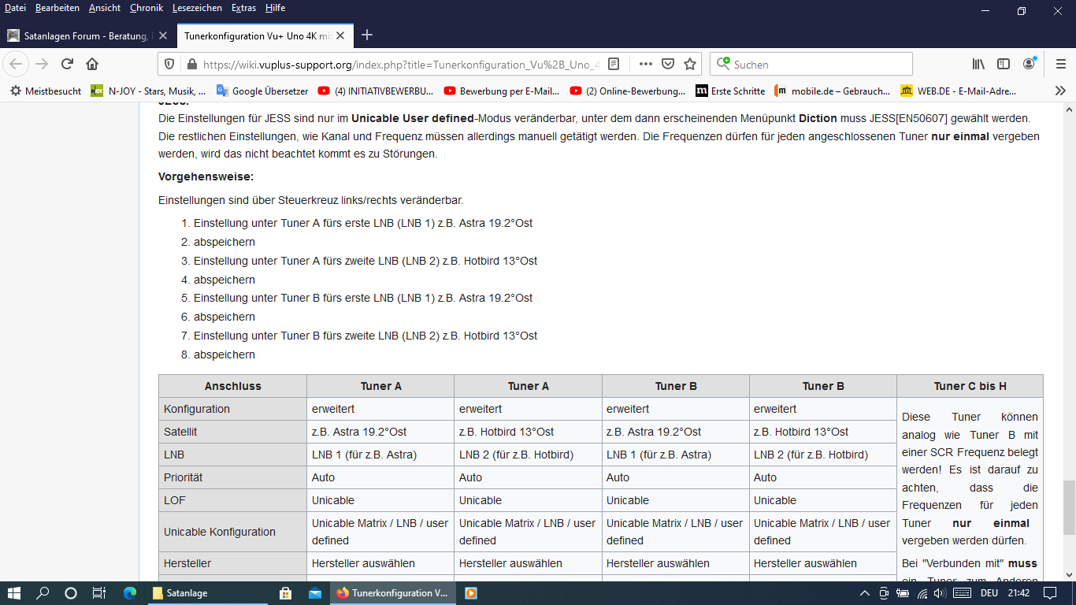Reload the current wiki page
Viewport: 1076px width, 605px height.
(x=67, y=64)
